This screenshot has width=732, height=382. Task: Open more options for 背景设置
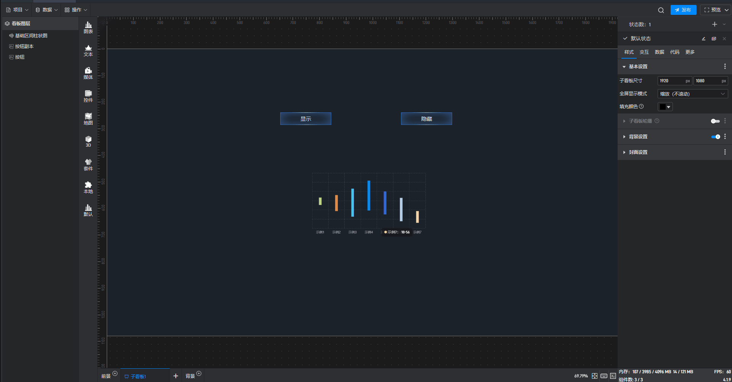coord(725,136)
